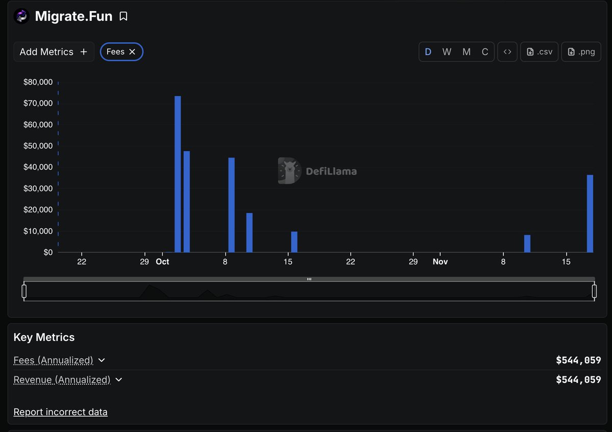
Task: Bookmark Migrate.Fun using the bookmark icon
Action: (123, 16)
